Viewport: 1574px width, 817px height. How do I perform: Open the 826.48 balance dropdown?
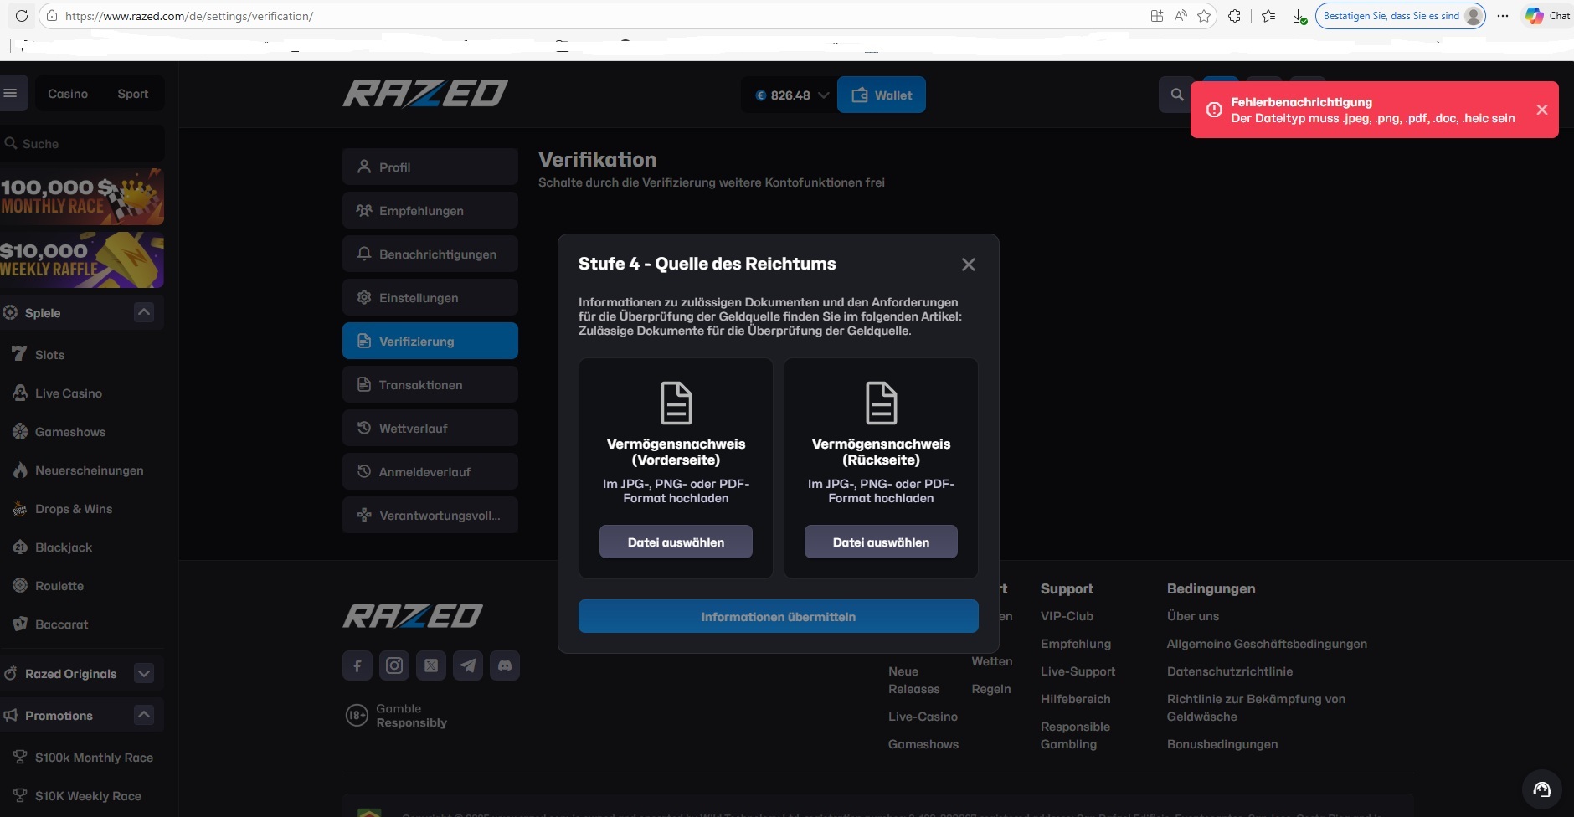pyautogui.click(x=790, y=95)
